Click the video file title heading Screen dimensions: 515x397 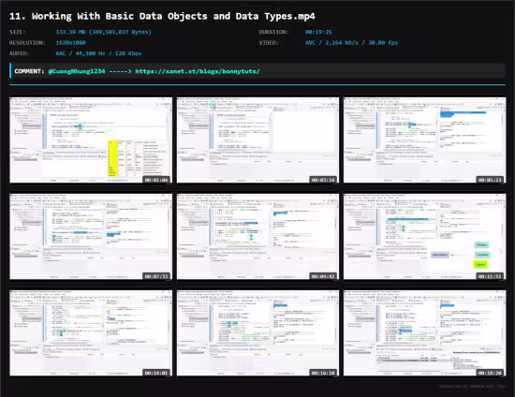pos(162,16)
